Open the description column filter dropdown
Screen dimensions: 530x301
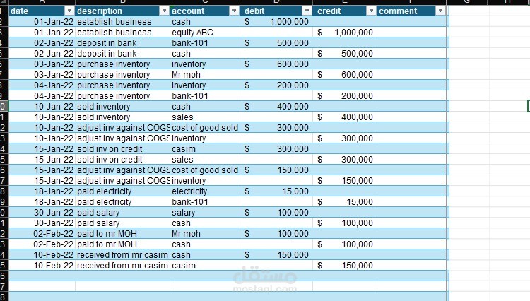[x=164, y=11]
